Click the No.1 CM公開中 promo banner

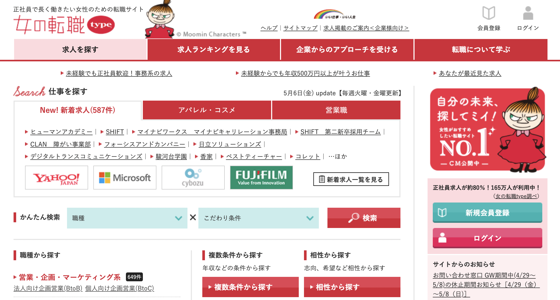pos(488,130)
